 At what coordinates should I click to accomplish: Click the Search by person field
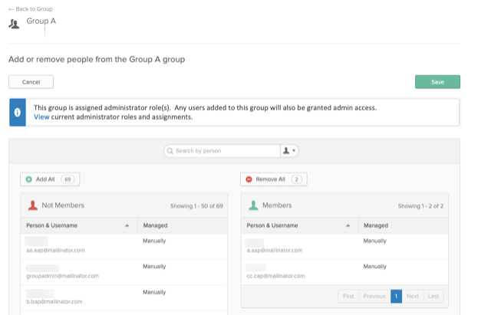pyautogui.click(x=222, y=151)
